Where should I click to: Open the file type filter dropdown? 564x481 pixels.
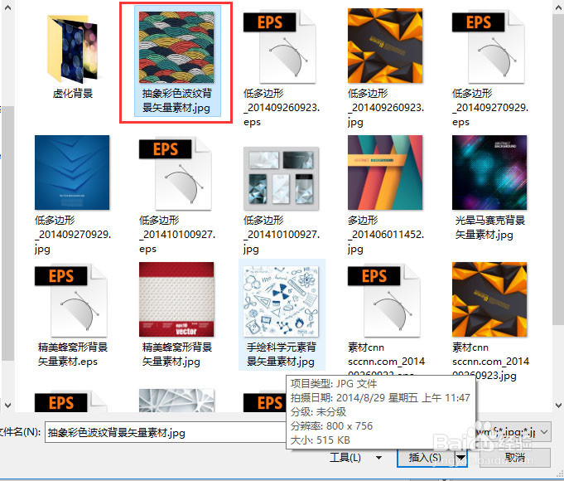pyautogui.click(x=544, y=431)
